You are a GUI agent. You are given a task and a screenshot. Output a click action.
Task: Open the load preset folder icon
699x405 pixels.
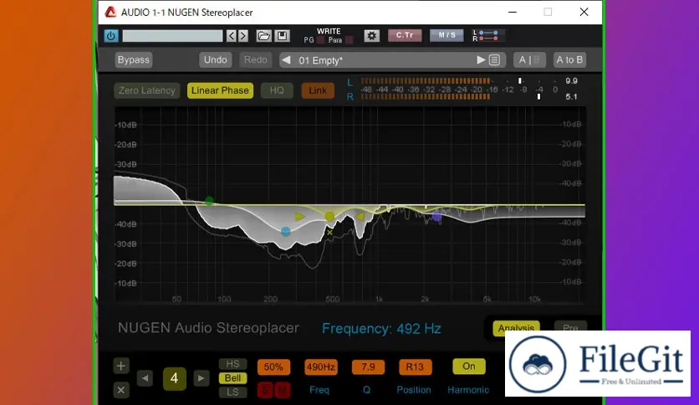pyautogui.click(x=263, y=36)
